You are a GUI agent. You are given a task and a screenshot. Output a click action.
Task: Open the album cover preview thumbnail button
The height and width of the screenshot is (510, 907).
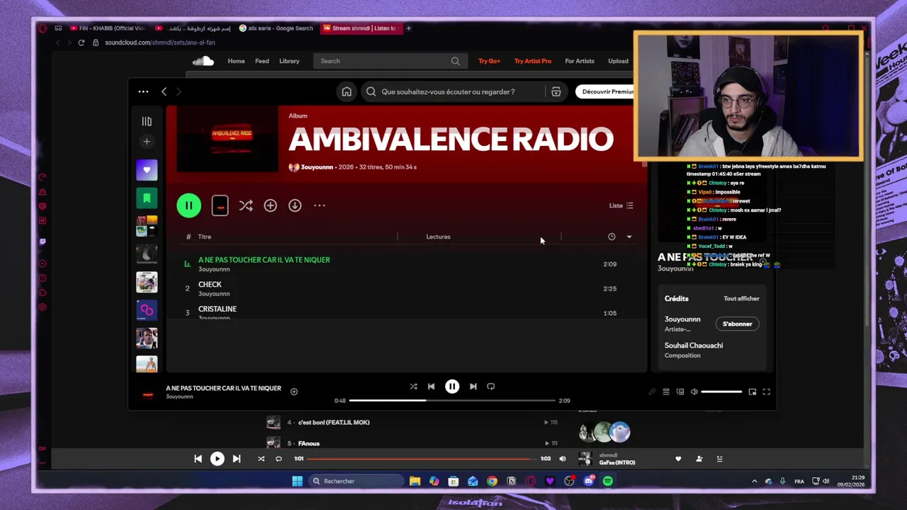click(x=220, y=205)
